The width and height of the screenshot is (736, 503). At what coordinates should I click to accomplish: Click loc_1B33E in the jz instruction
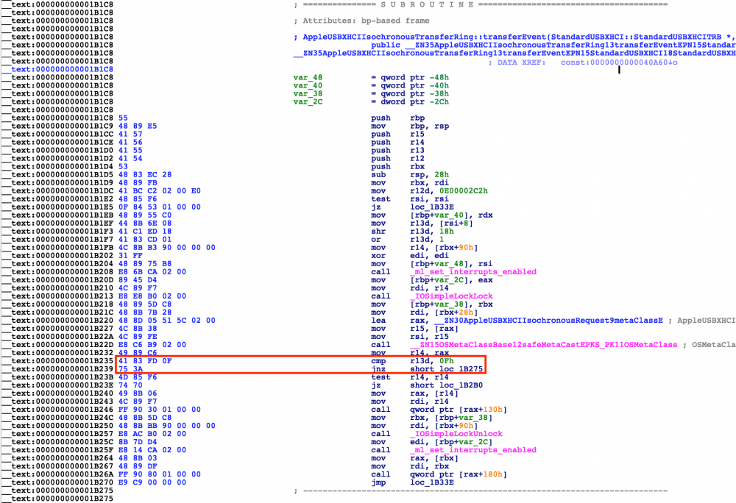click(x=432, y=207)
